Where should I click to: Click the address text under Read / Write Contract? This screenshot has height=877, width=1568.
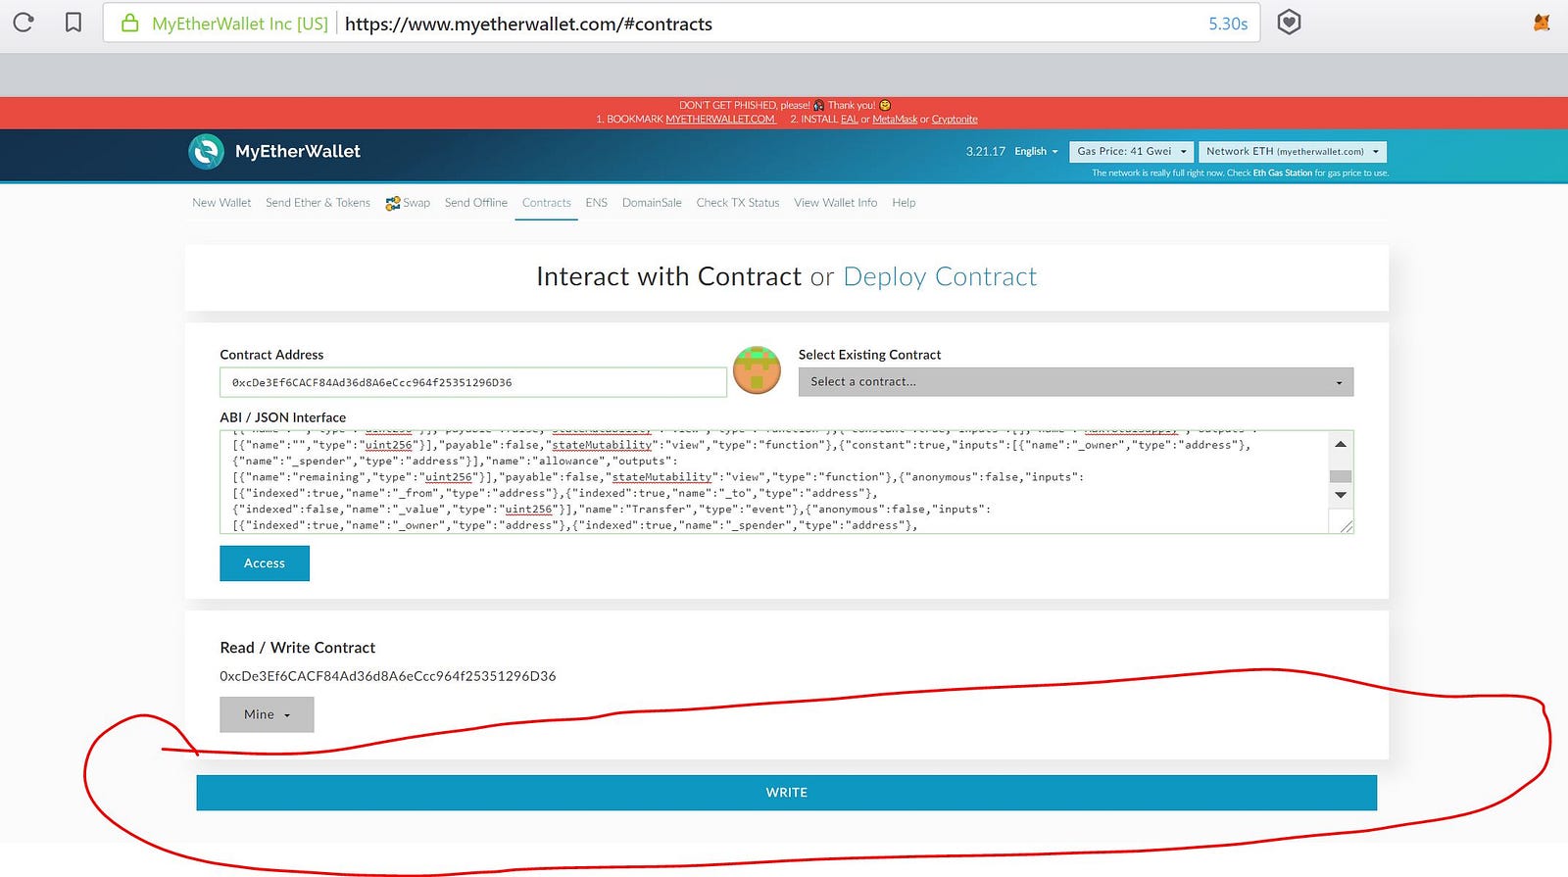pos(388,676)
